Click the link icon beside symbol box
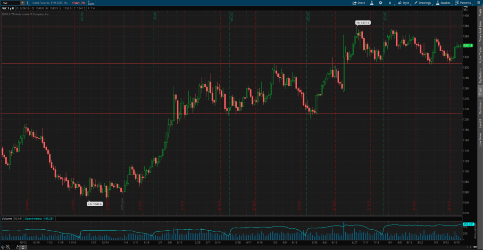Viewport: 483px width, 250px height. [28, 3]
